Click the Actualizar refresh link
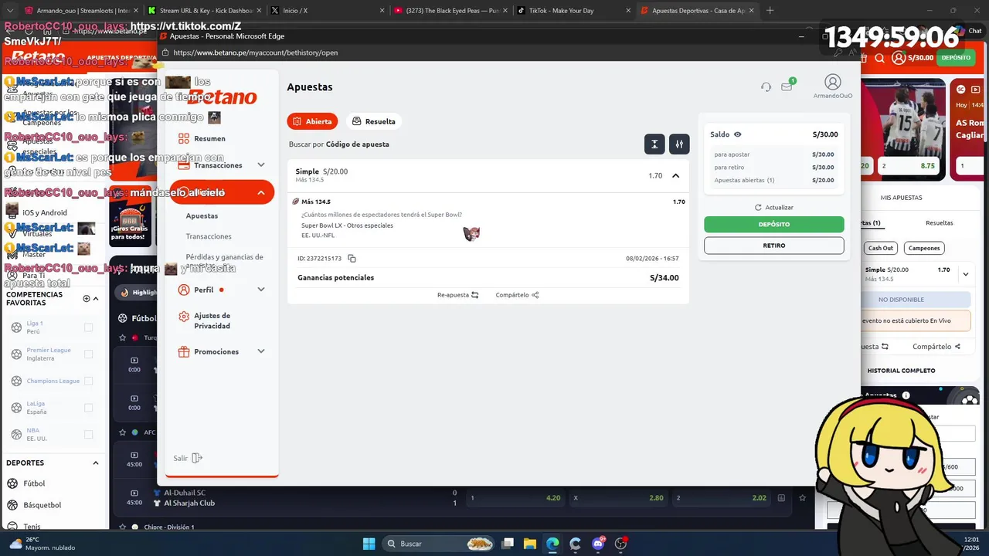The height and width of the screenshot is (556, 989). [x=774, y=207]
